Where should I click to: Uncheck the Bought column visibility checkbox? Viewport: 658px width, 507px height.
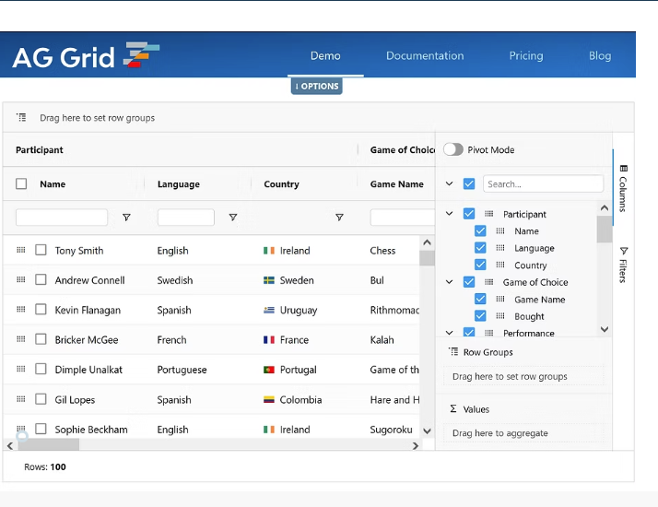(480, 315)
